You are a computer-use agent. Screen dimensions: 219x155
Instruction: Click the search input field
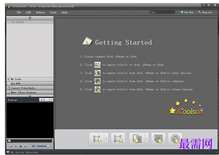coord(165,12)
